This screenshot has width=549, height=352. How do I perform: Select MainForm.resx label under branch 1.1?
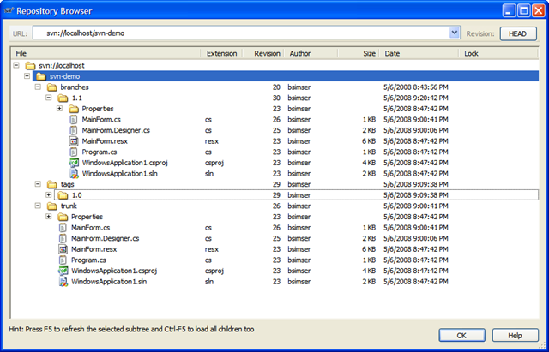point(105,141)
